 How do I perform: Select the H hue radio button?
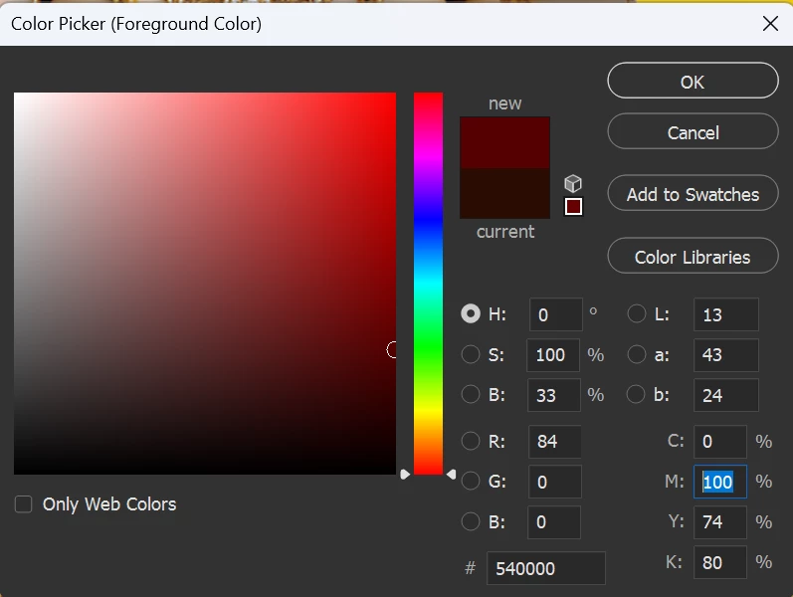[471, 313]
